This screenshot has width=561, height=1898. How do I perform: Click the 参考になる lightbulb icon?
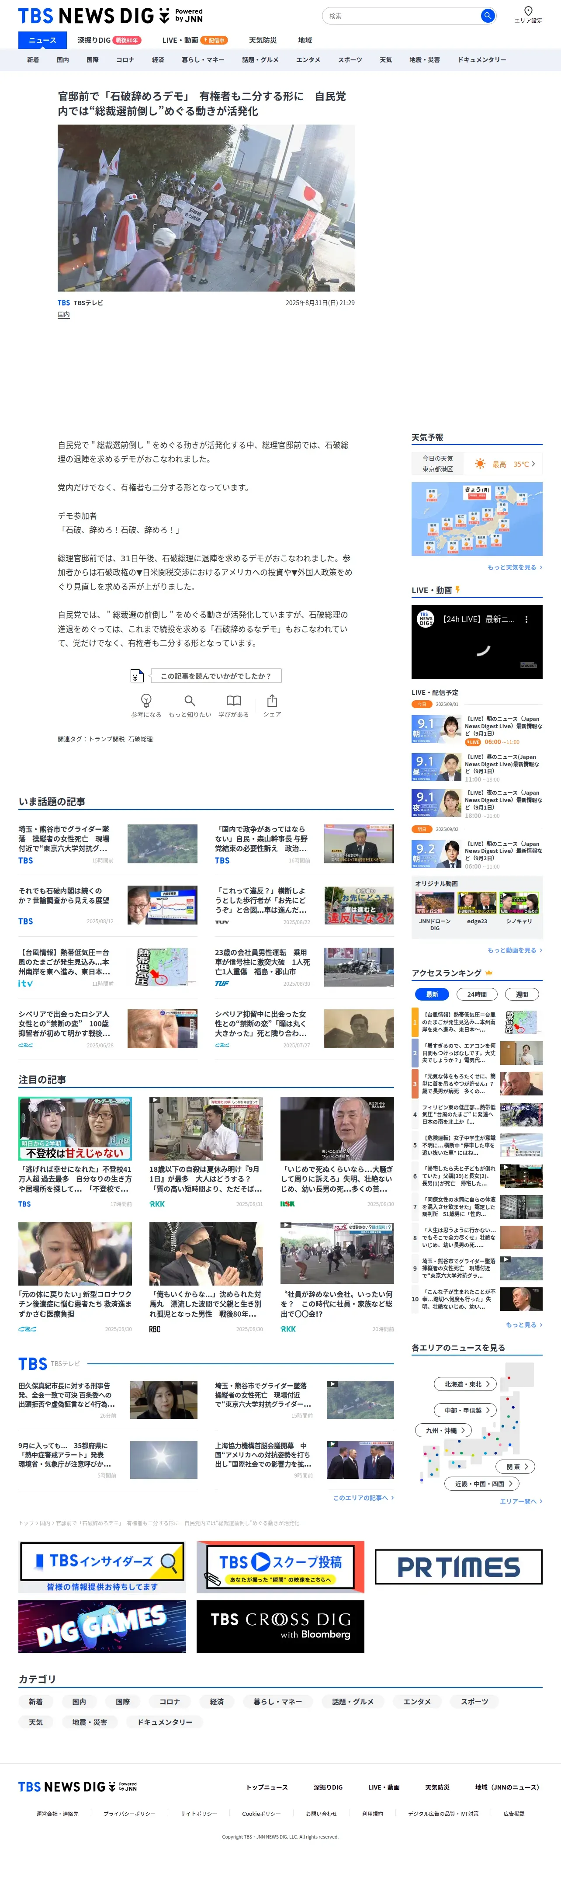coord(146,700)
